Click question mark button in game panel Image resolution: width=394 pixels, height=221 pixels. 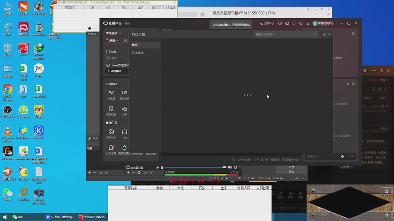tap(387, 215)
